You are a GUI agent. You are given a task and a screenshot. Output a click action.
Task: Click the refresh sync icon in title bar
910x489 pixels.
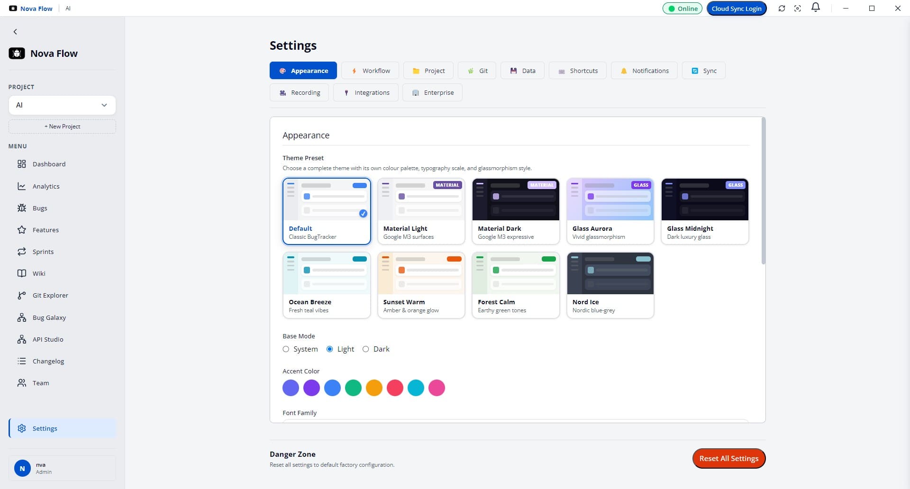tap(782, 9)
